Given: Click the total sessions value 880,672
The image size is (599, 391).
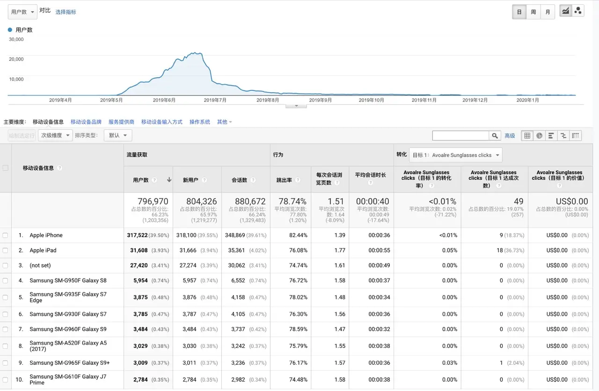Looking at the screenshot, I should tap(249, 202).
